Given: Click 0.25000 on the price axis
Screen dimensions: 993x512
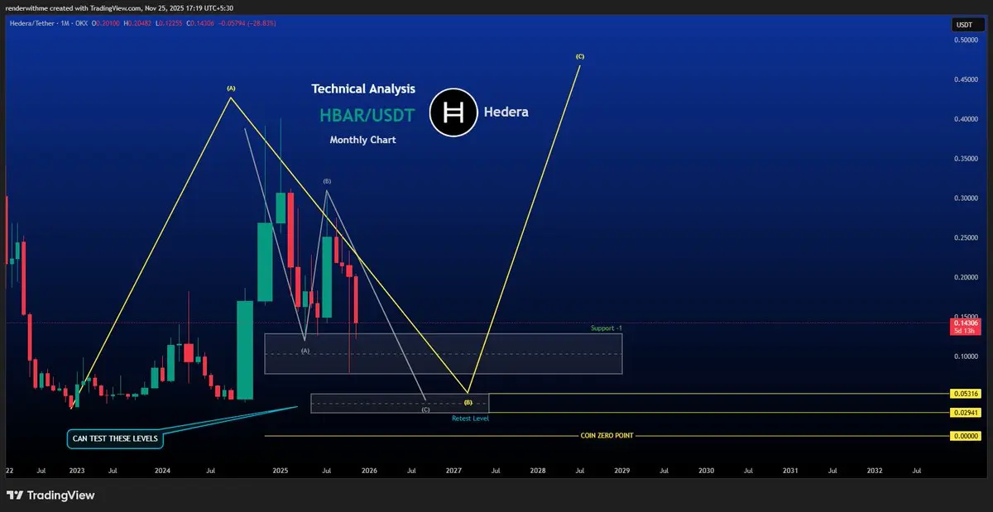Looking at the screenshot, I should (964, 238).
